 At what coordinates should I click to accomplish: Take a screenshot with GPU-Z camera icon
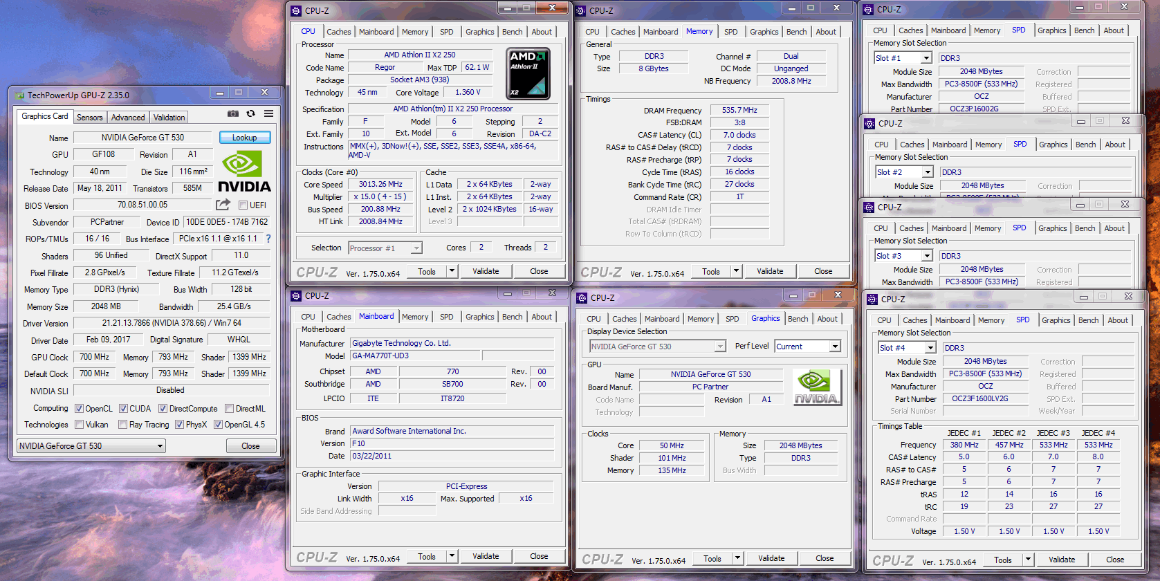233,113
